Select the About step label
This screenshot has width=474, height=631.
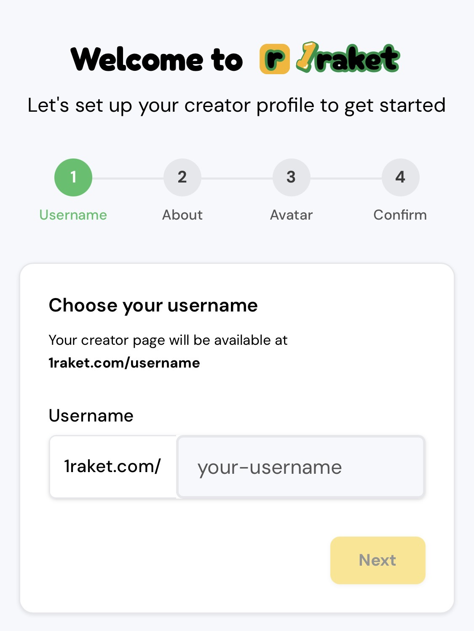pos(182,215)
